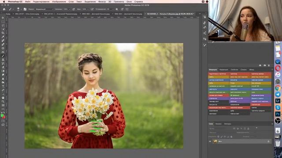Viewport: 282px width, 158px height.
Task: Click the Home icon in options bar
Action: (x=4, y=9)
